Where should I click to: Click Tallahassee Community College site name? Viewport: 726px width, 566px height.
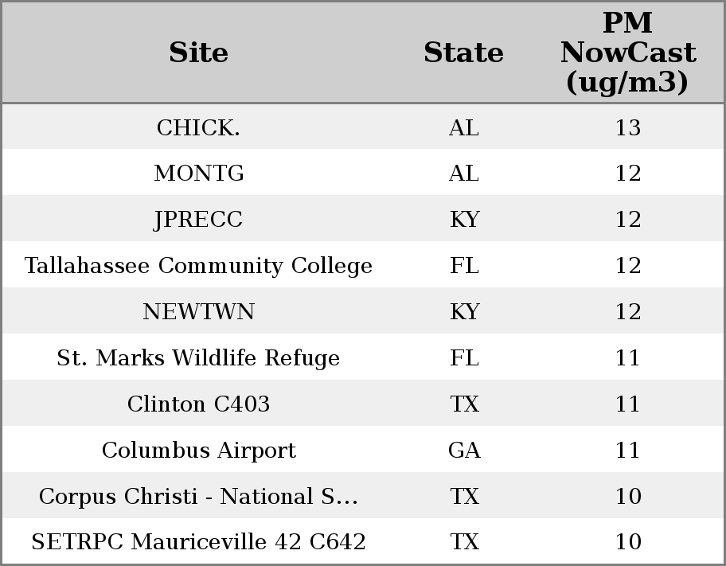[x=198, y=266]
